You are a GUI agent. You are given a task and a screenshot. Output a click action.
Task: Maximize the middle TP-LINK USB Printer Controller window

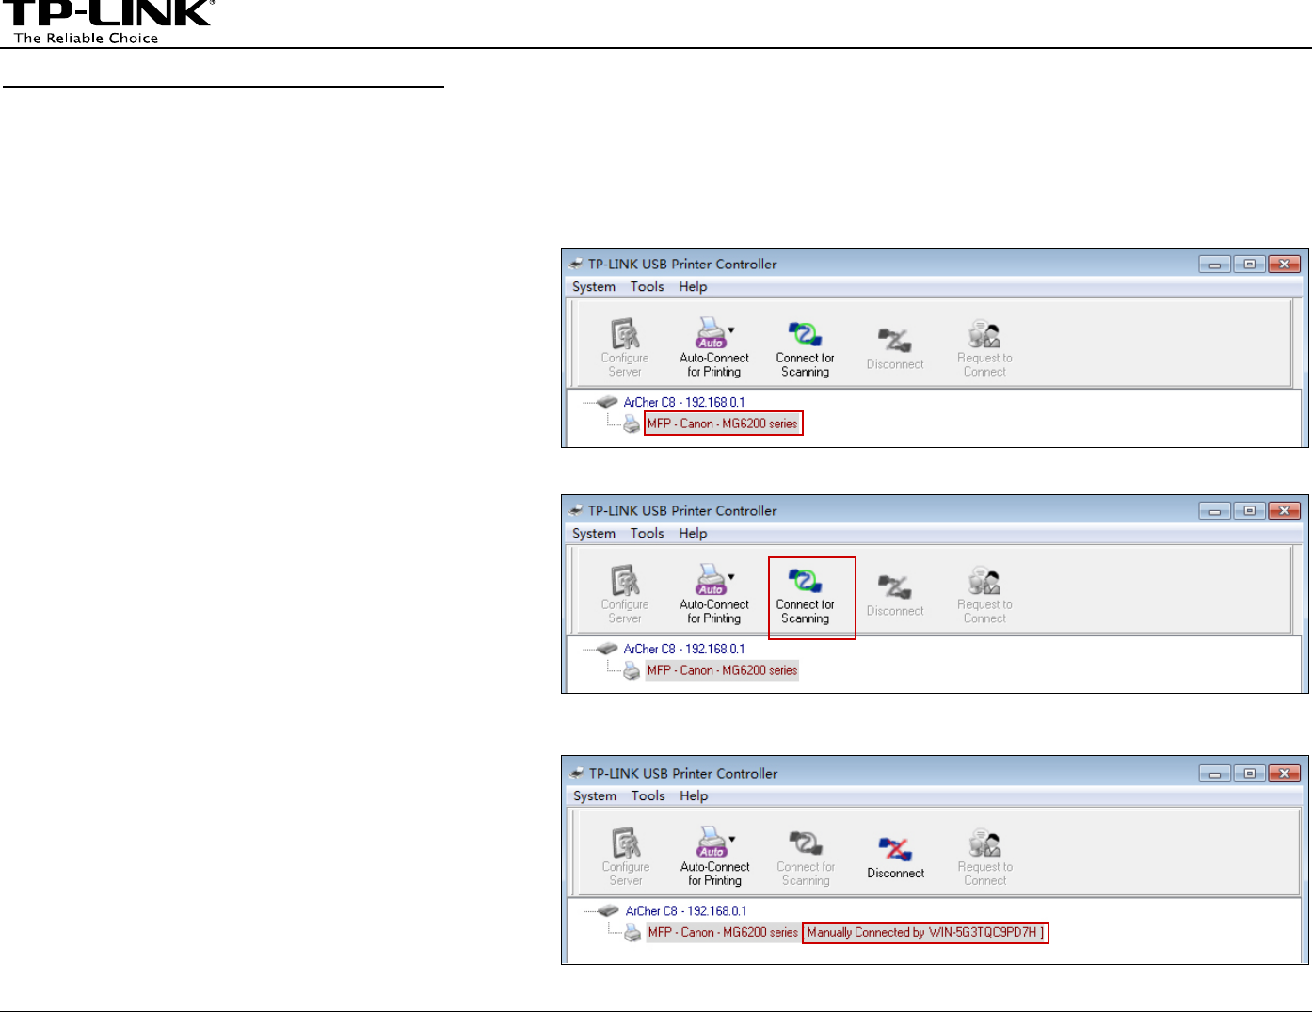coord(1249,511)
